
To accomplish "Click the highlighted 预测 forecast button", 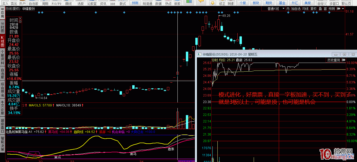I will pyautogui.click(x=135, y=3).
